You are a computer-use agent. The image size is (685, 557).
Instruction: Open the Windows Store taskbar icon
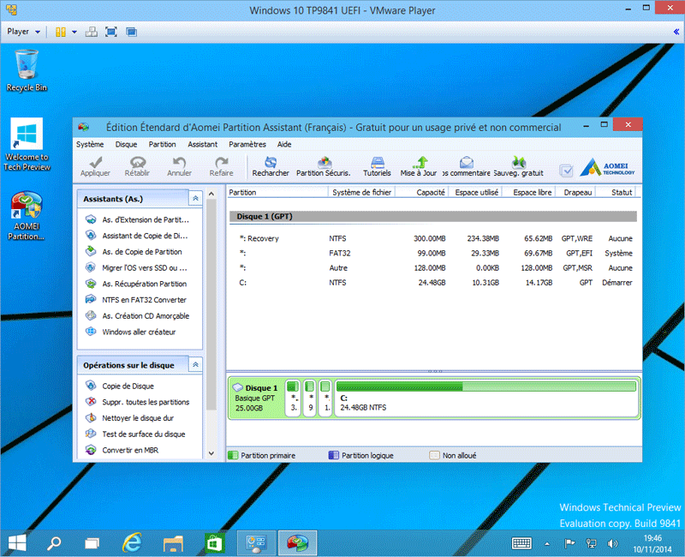click(x=215, y=544)
